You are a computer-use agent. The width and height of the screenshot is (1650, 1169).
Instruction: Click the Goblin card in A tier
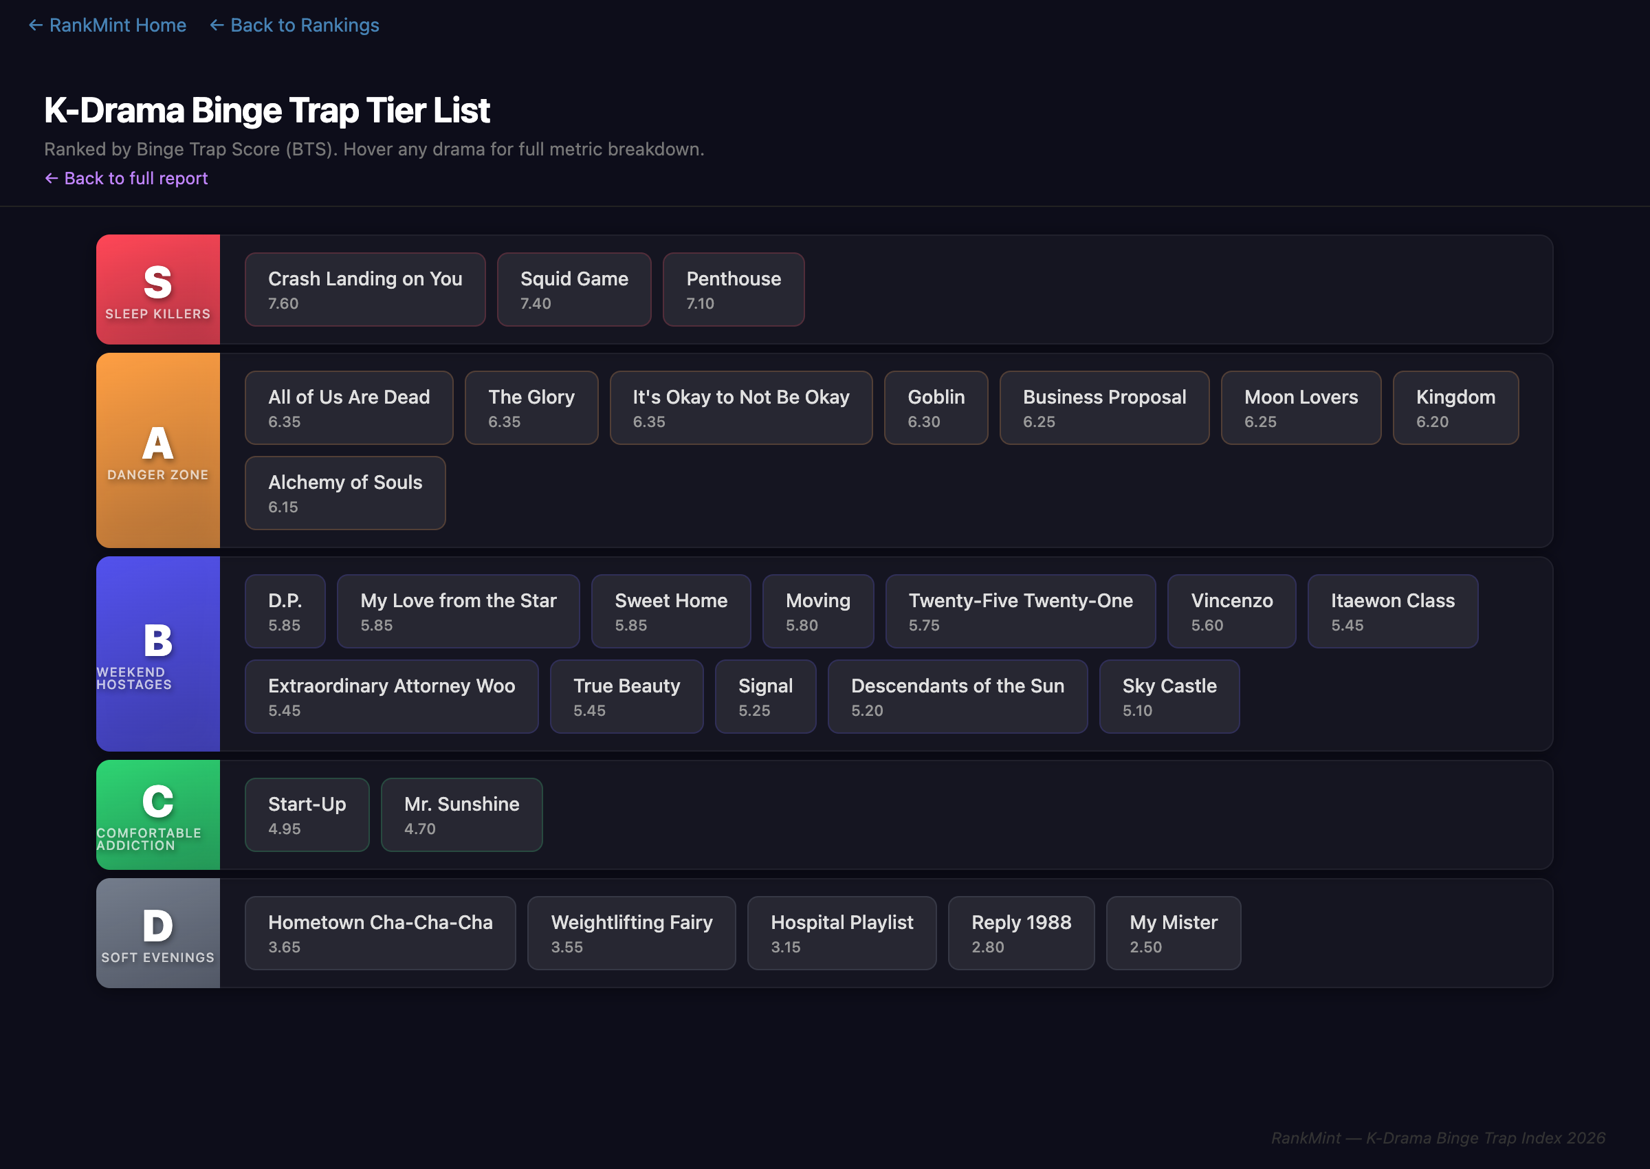[x=936, y=407]
